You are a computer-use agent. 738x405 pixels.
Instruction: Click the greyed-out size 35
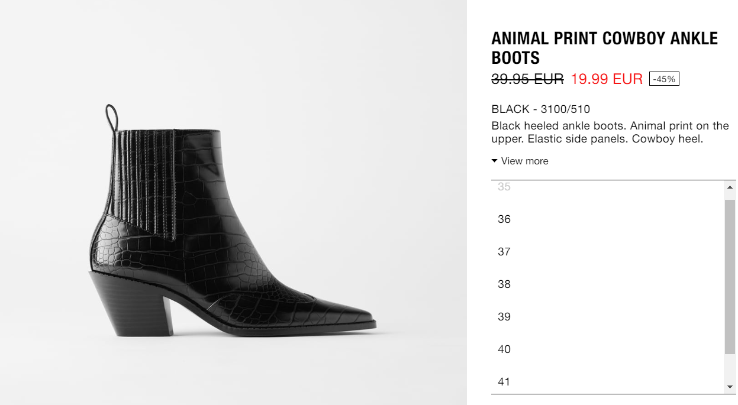coord(607,188)
